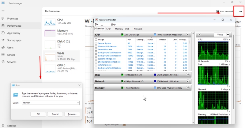Viewport: 245px width, 128px height.
Task: Open App history in sidebar
Action: pos(13,33)
